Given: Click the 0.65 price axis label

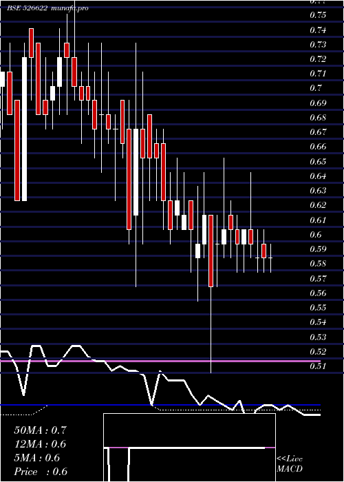Looking at the screenshot, I should tap(318, 161).
